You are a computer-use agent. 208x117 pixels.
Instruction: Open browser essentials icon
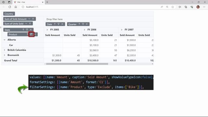192,7
